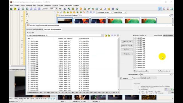Click the Добавить все button
This screenshot has width=183, height=103.
pos(126,46)
